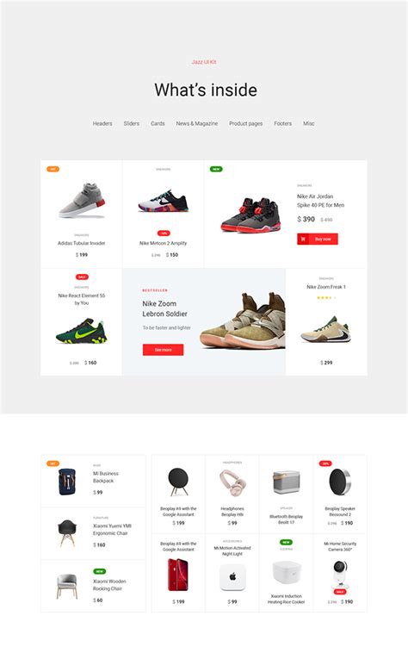The image size is (408, 653).
Task: Click the Adidas Tubular Invader shoe image
Action: pyautogui.click(x=82, y=201)
